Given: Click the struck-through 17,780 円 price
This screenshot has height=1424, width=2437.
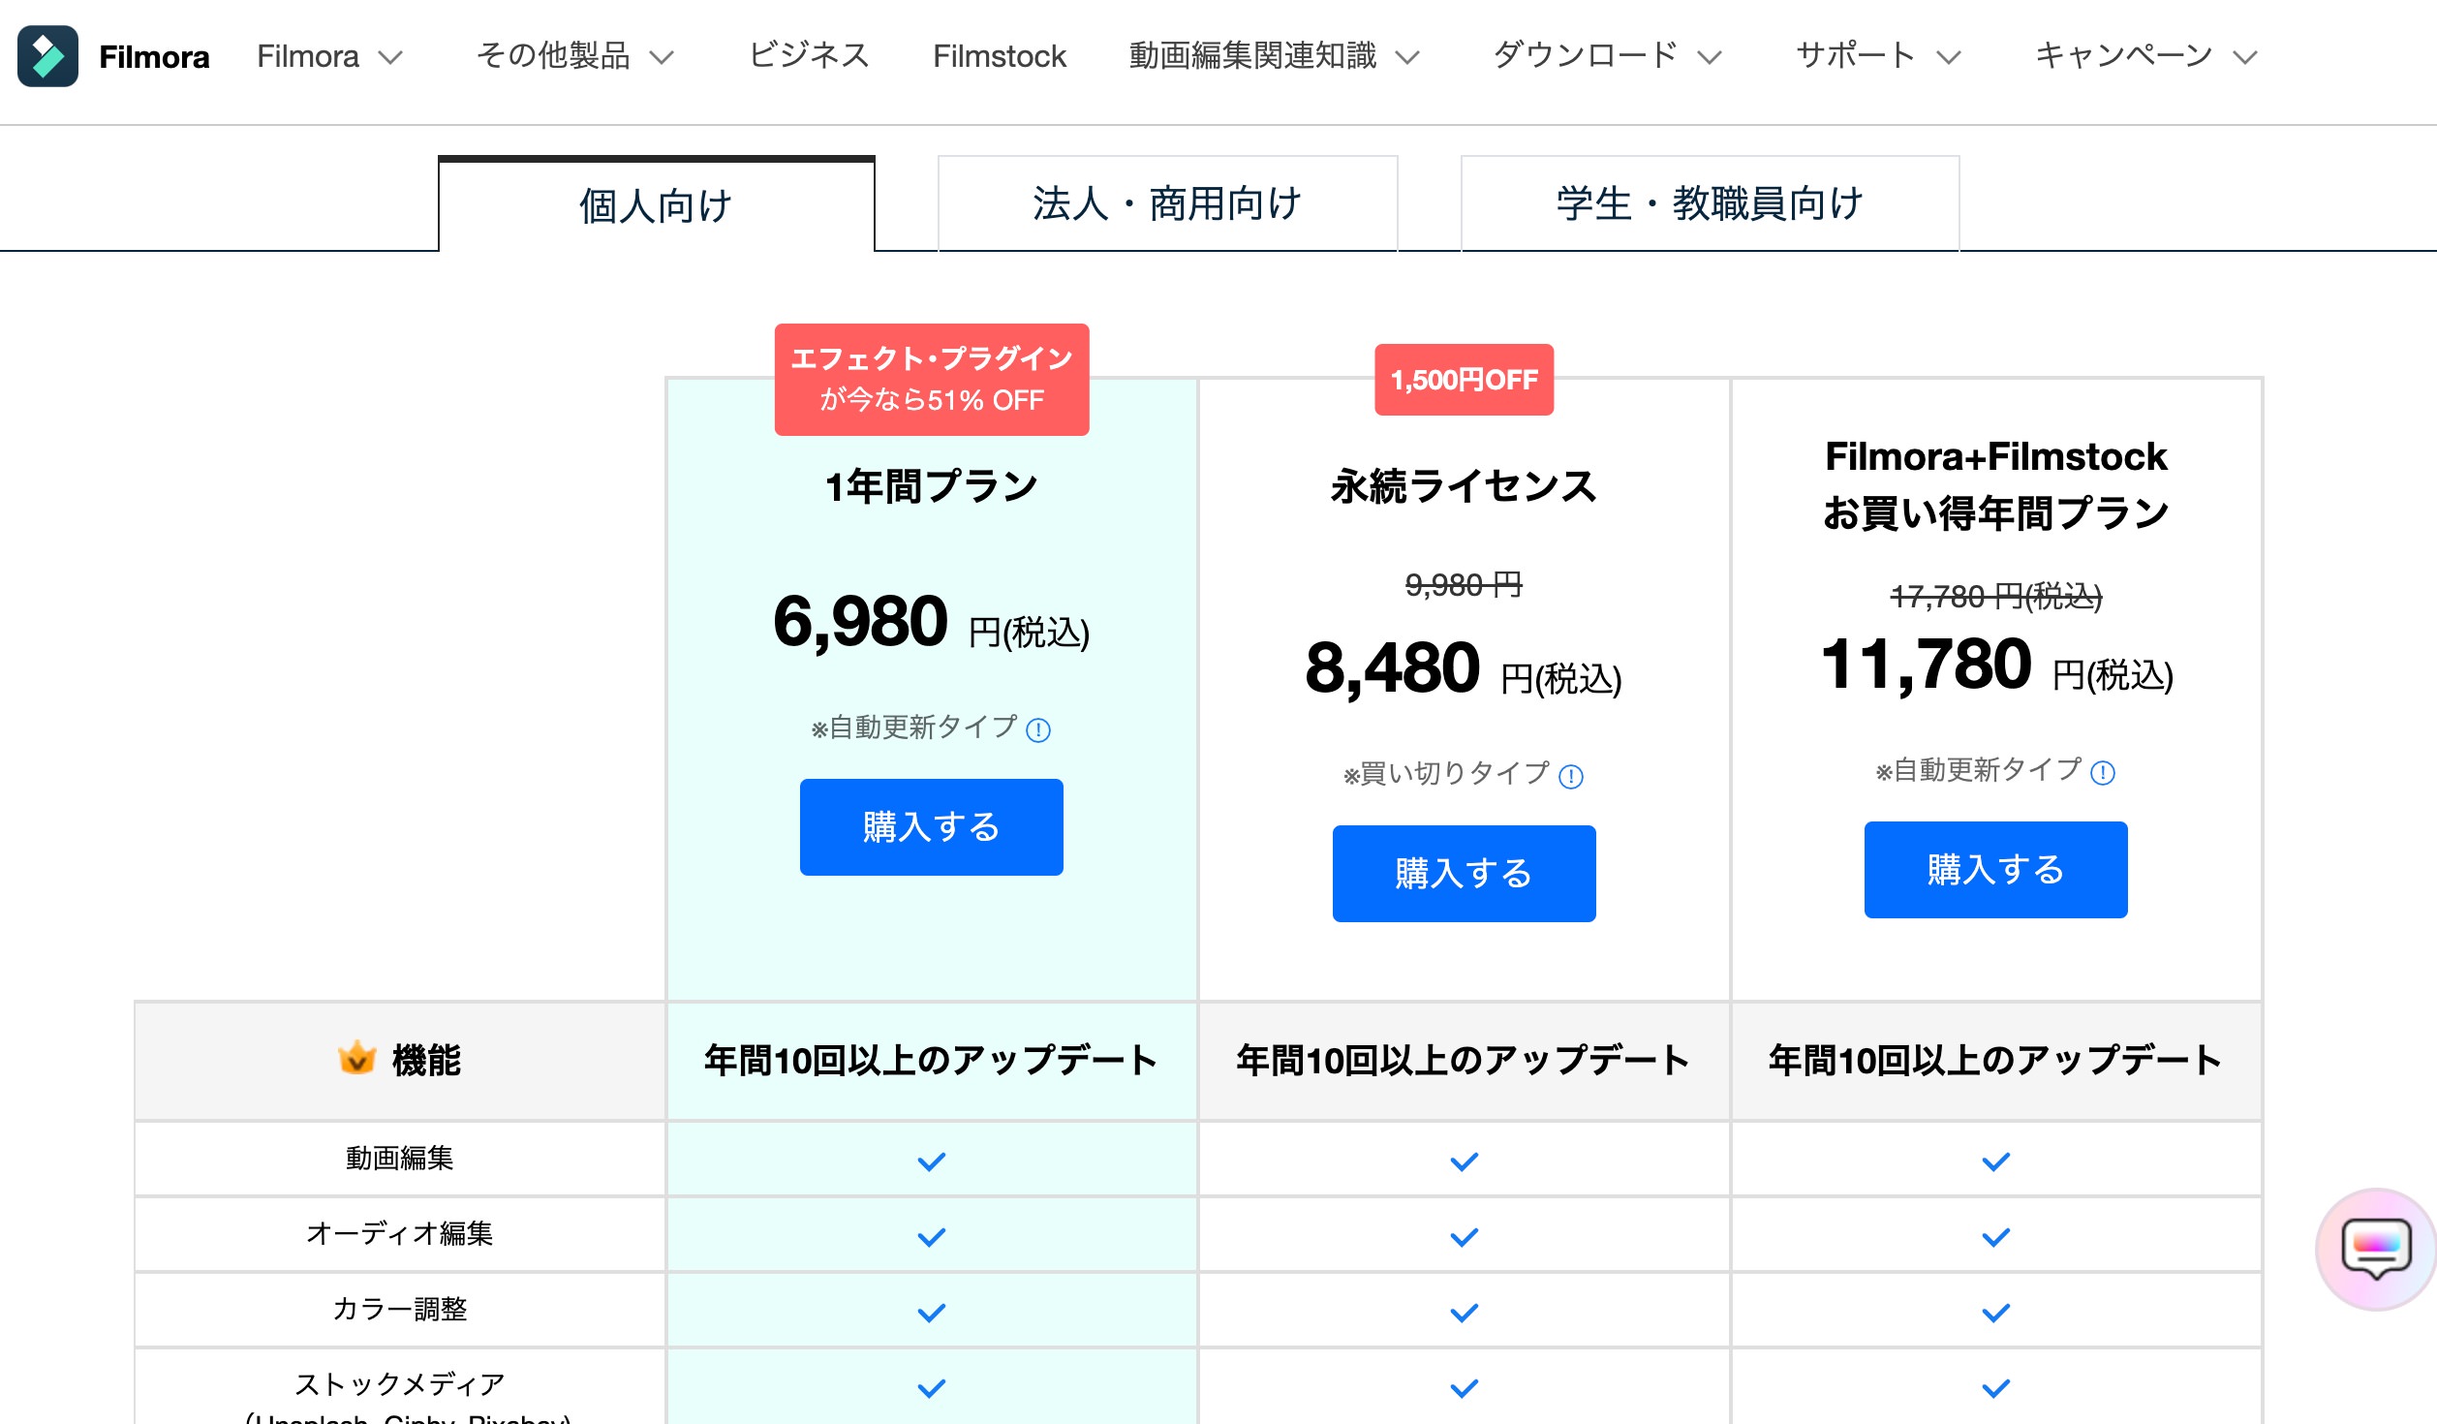Looking at the screenshot, I should pos(1996,596).
